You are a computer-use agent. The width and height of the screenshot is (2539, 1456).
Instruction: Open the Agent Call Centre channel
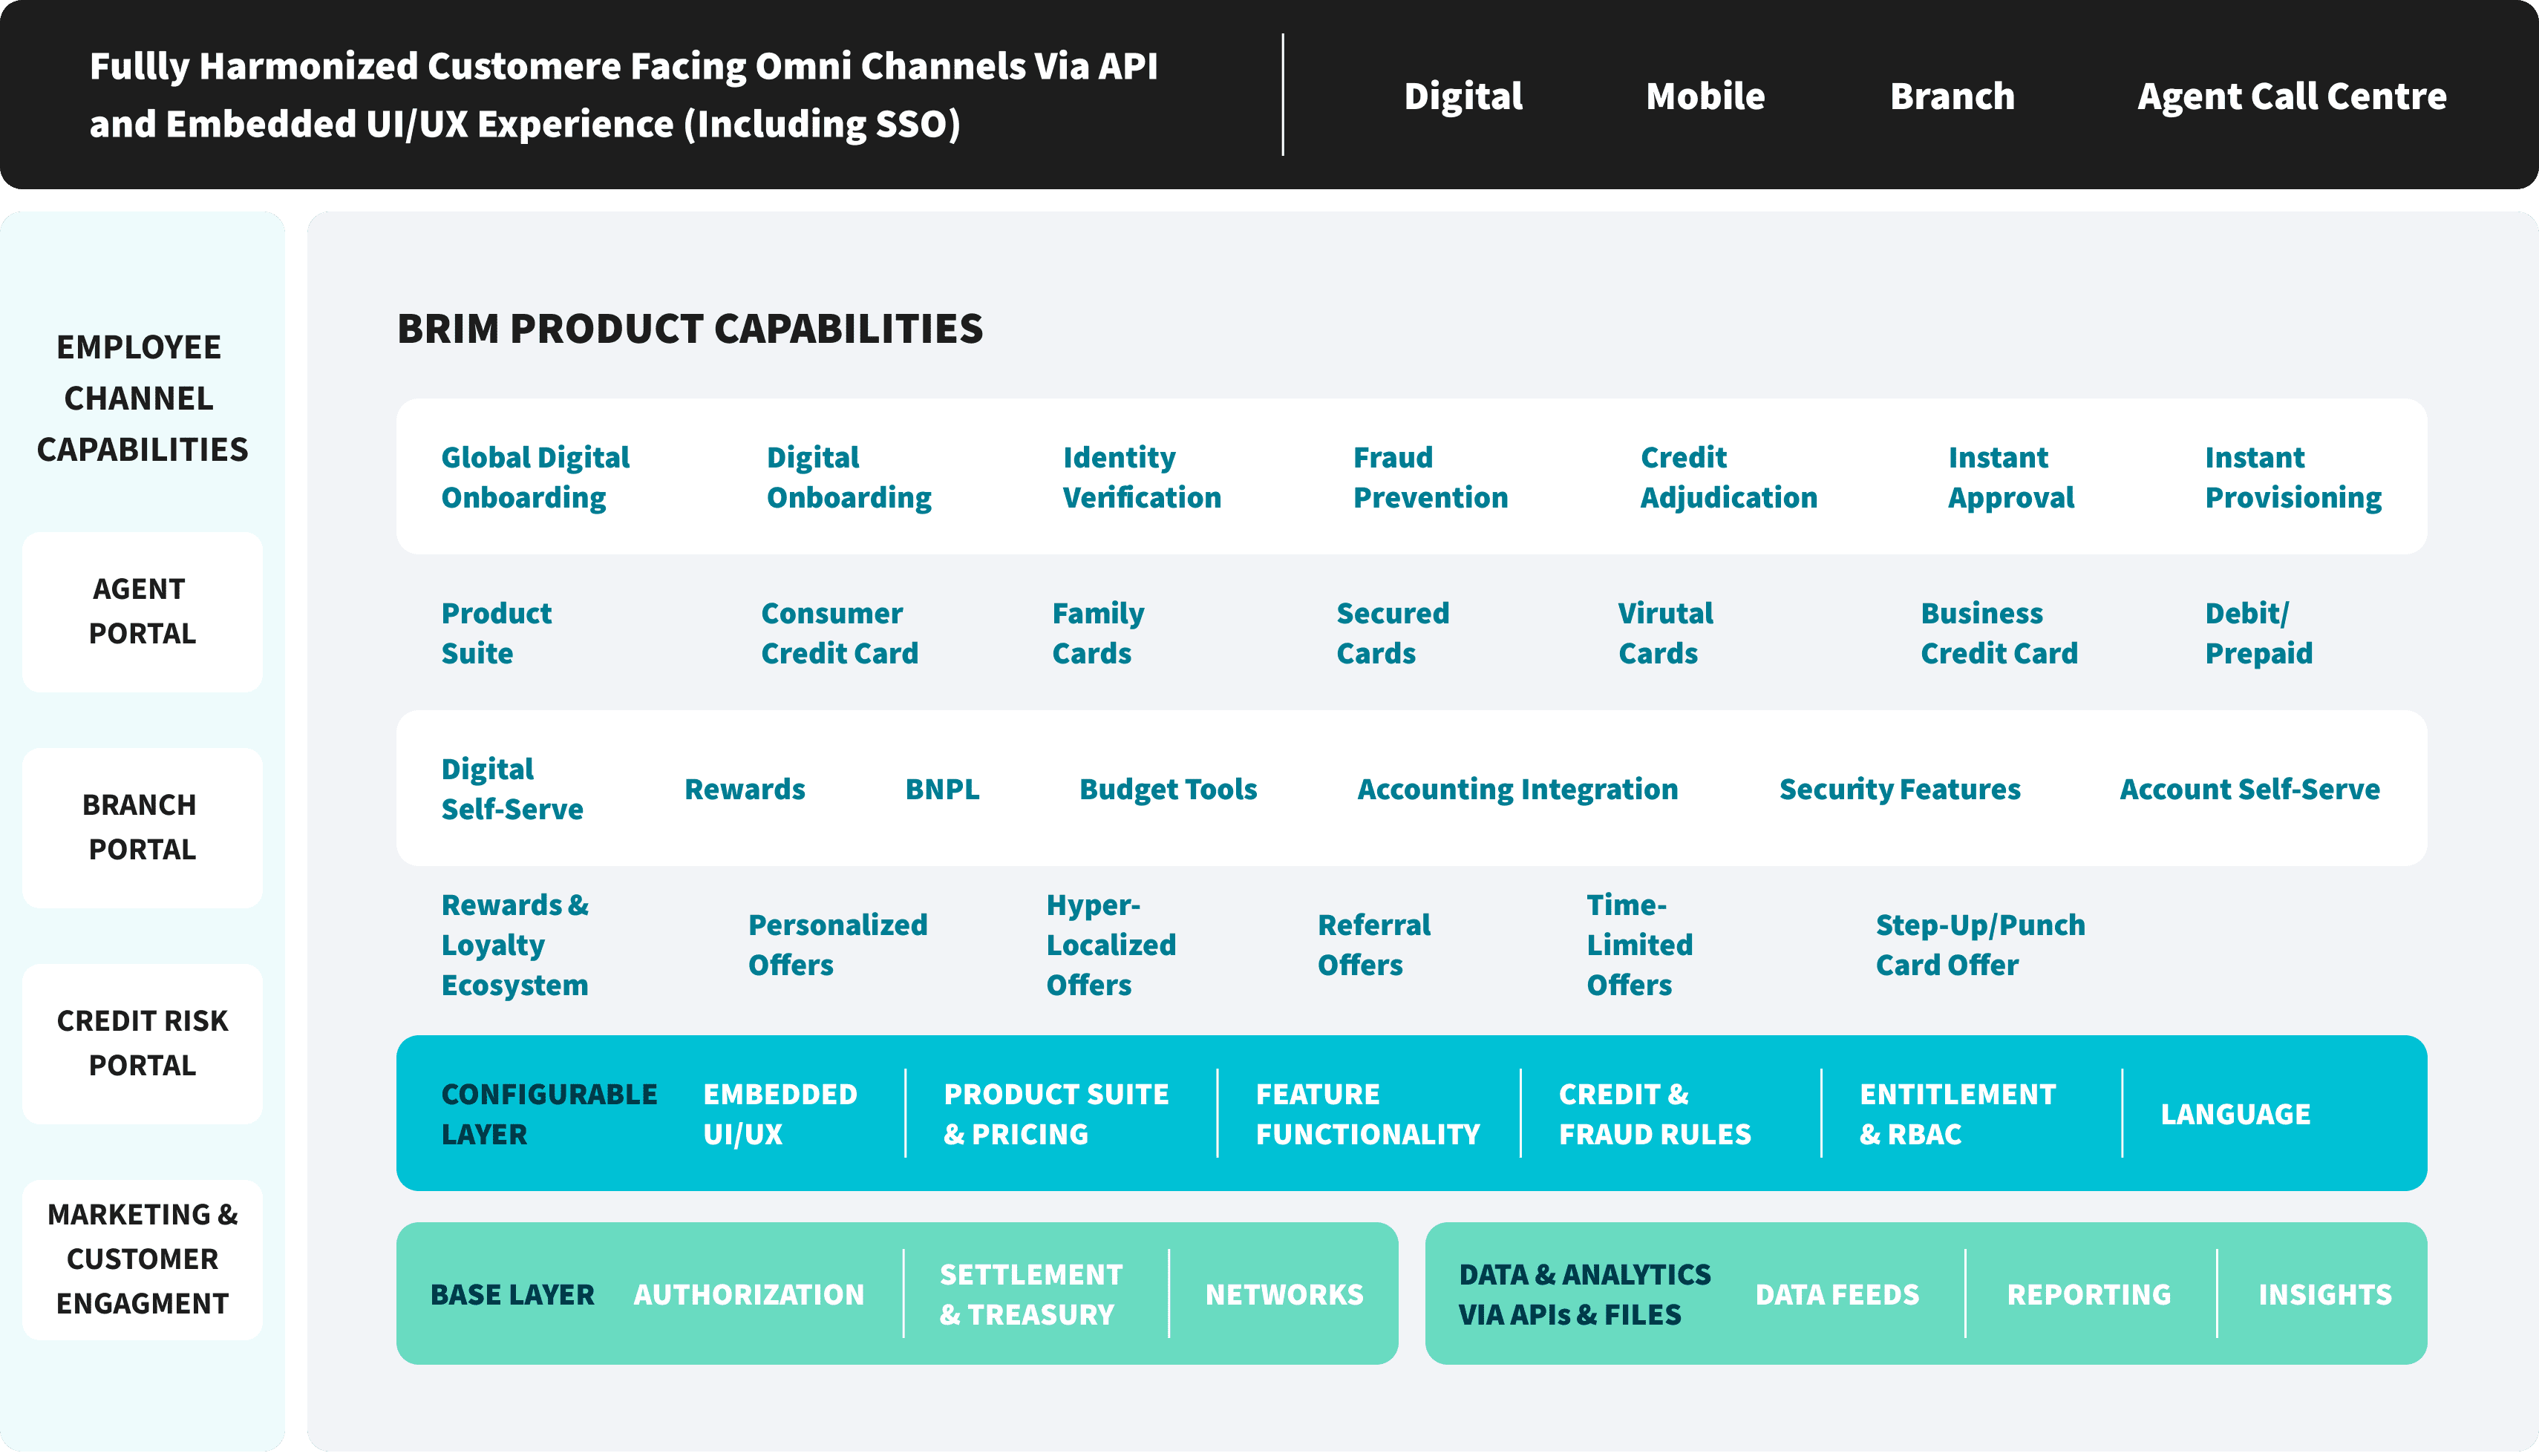pyautogui.click(x=2291, y=96)
